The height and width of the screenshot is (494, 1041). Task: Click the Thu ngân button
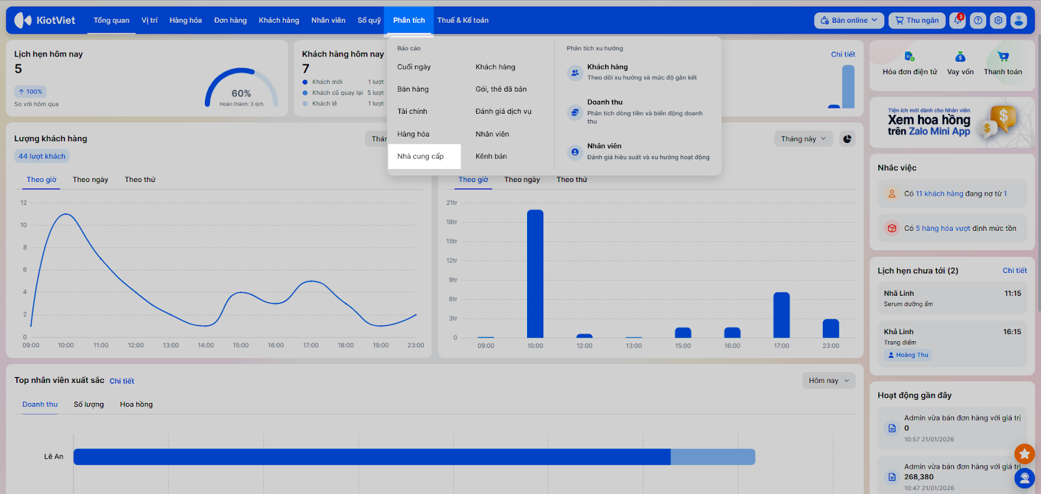(x=916, y=20)
